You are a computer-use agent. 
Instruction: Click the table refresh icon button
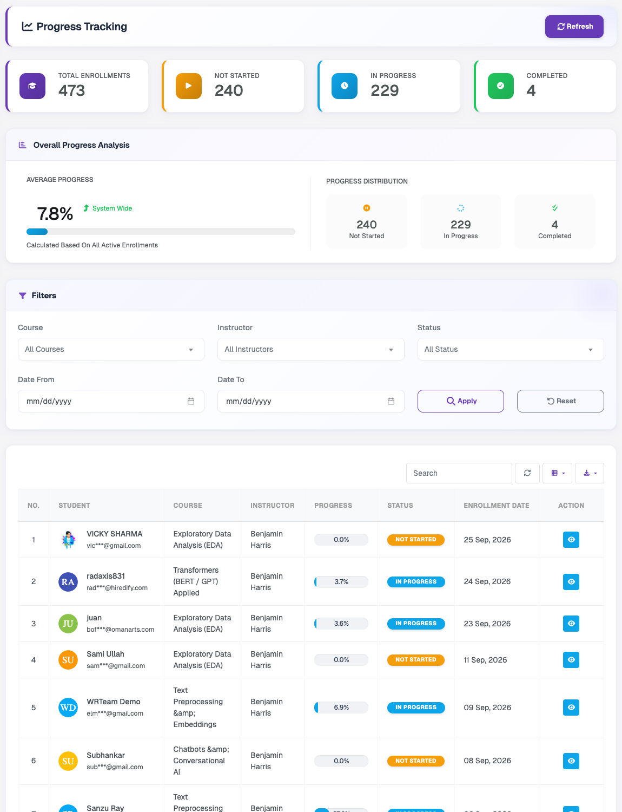[x=527, y=473]
